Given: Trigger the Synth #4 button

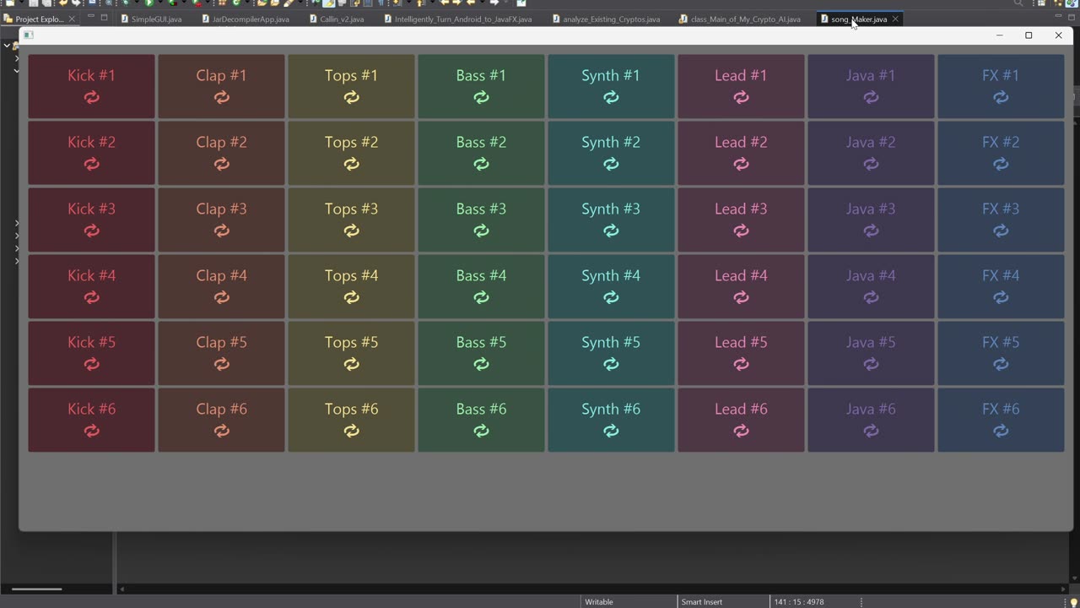Looking at the screenshot, I should tap(612, 286).
